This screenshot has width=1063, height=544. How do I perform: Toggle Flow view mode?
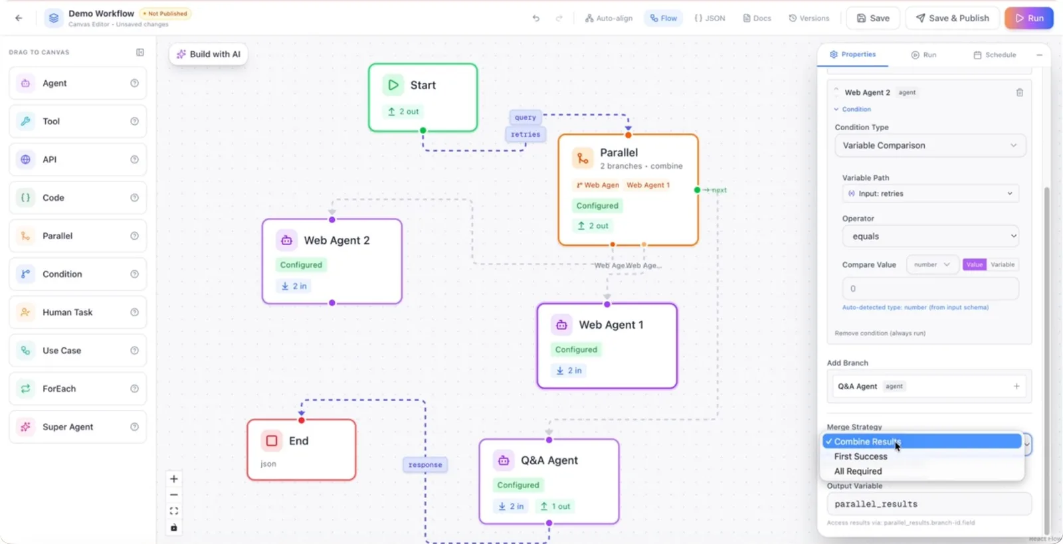pyautogui.click(x=664, y=18)
